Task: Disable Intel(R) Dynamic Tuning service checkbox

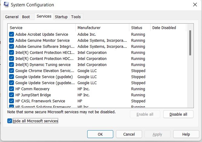Action: tap(12, 65)
